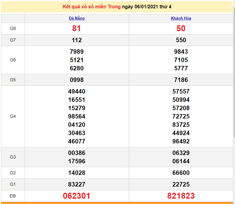This screenshot has height=204, width=235.
Task: Select the G4 row label
Action: [x=13, y=116]
